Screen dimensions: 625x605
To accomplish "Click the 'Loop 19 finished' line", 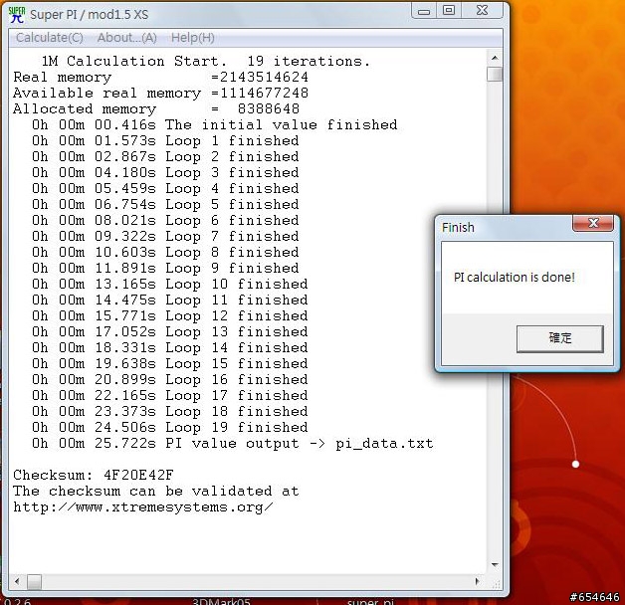I will [x=170, y=427].
